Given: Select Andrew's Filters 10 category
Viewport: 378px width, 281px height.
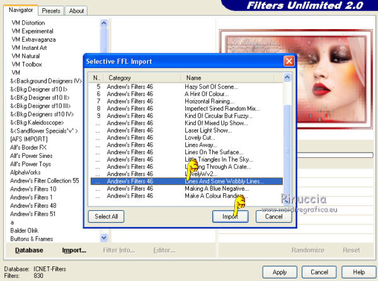Looking at the screenshot, I should [x=33, y=189].
